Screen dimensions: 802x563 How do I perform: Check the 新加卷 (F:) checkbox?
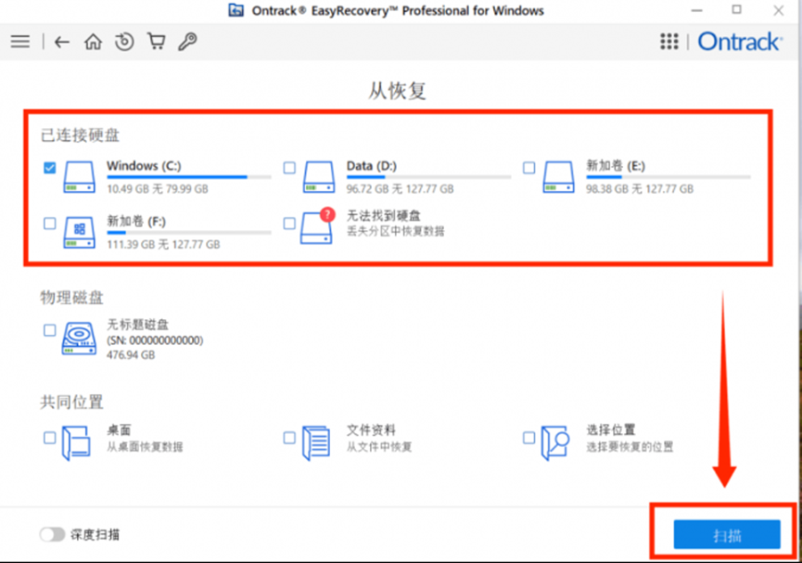coord(50,224)
